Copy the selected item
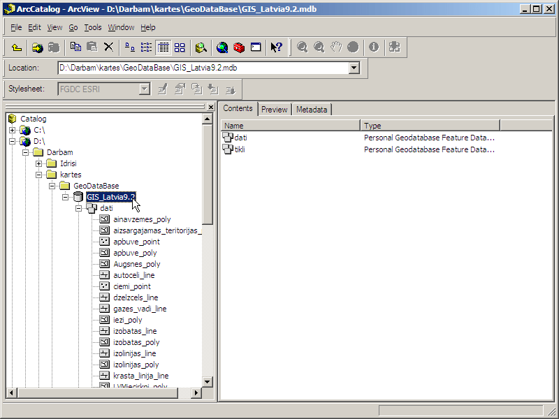This screenshot has width=559, height=419. 75,47
